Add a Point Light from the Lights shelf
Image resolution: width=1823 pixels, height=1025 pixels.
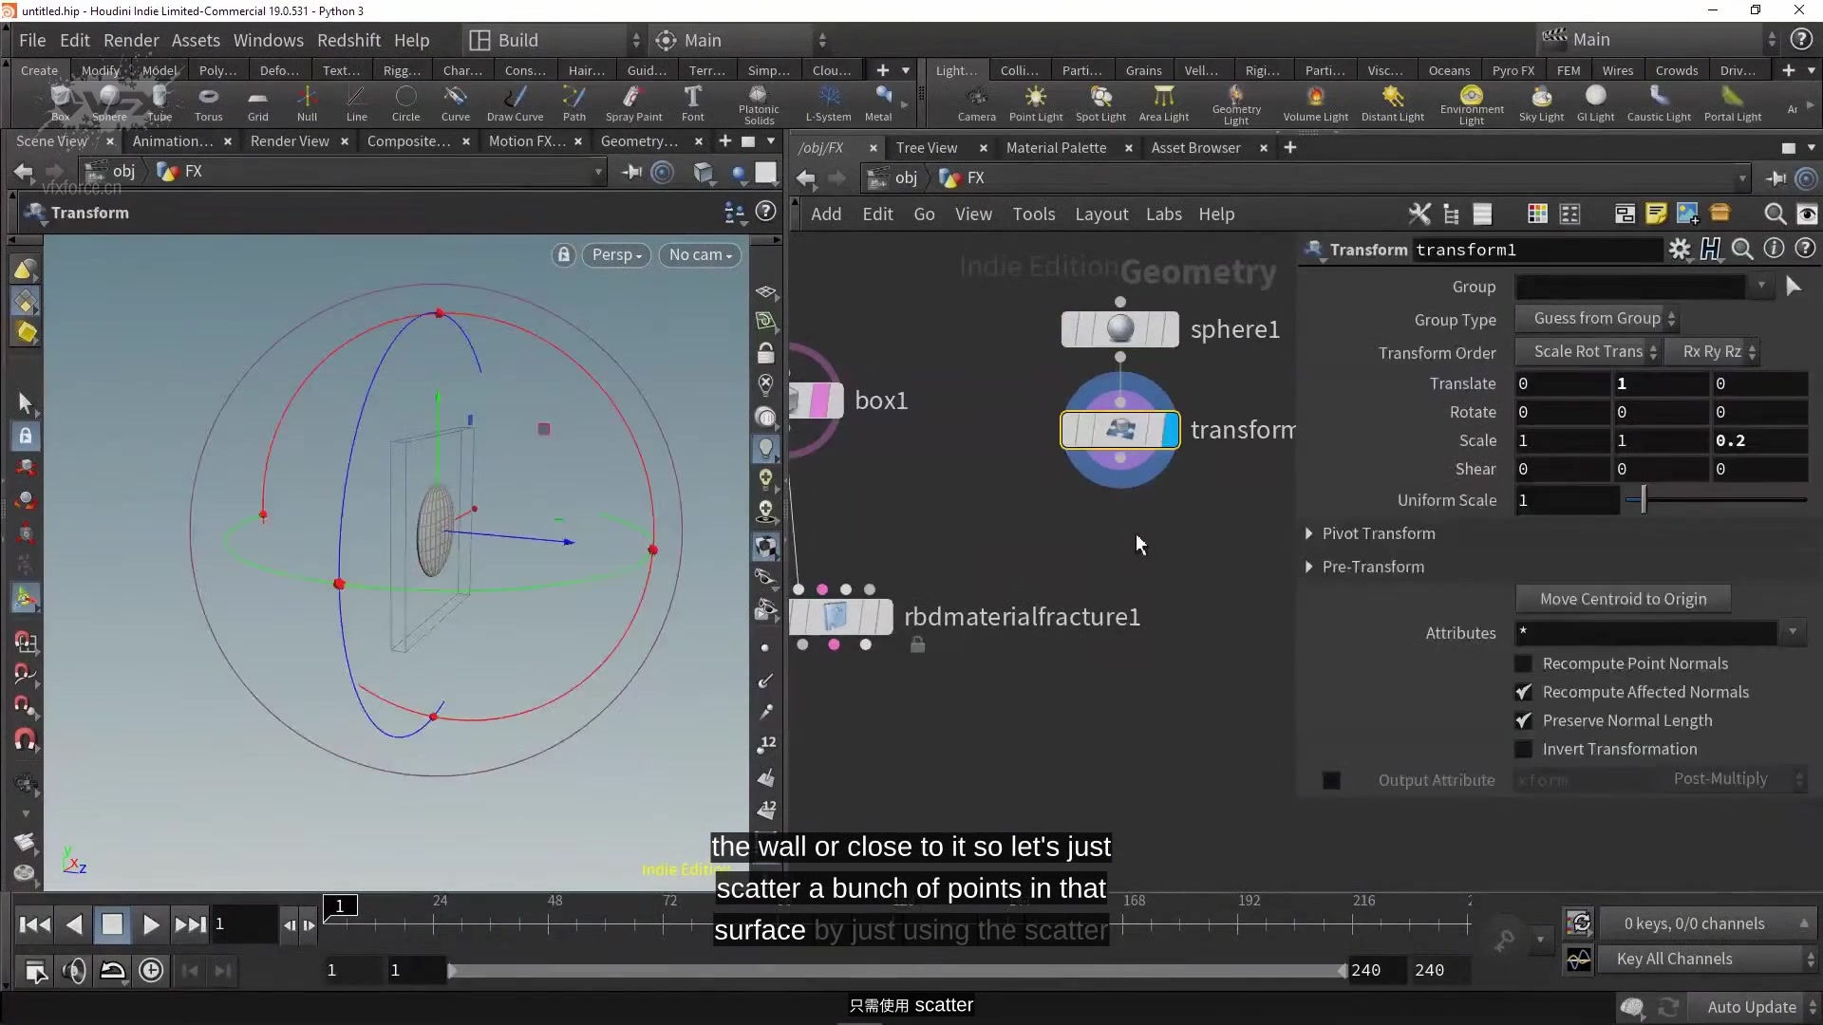1036,104
